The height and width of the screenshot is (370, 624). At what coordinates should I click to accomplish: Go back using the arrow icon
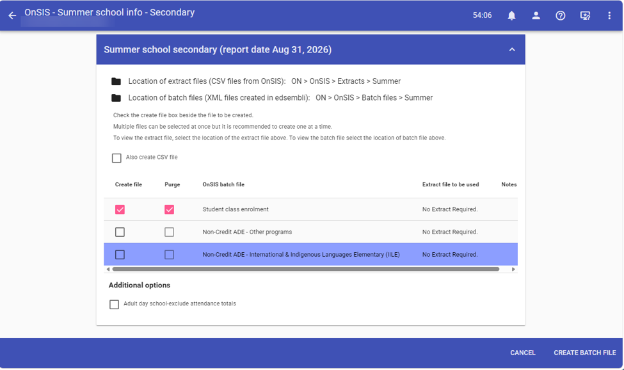pyautogui.click(x=12, y=15)
